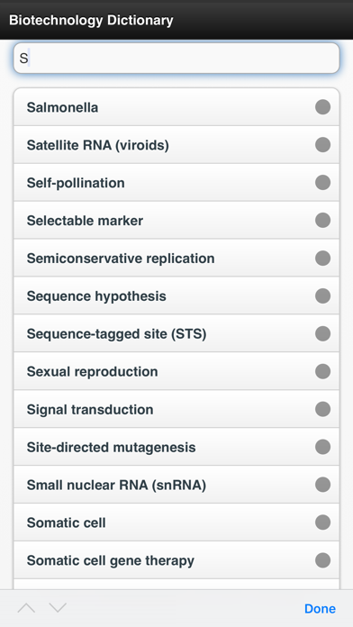Click the circle icon next to Semiconservative replication
Viewport: 353px width, 627px height.
(322, 258)
